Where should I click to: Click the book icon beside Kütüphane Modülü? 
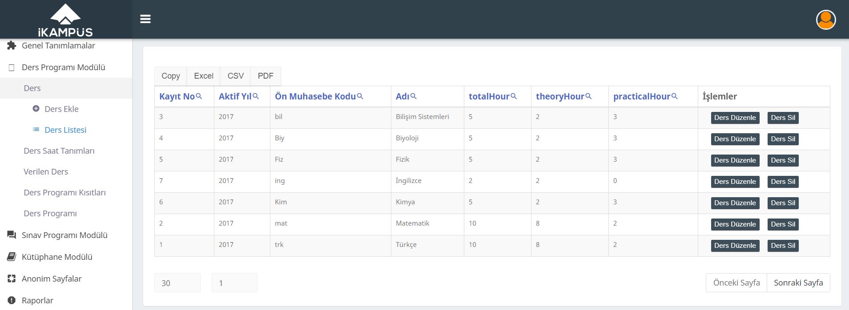tap(12, 257)
